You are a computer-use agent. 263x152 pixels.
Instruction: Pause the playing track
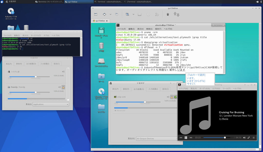point(186,138)
